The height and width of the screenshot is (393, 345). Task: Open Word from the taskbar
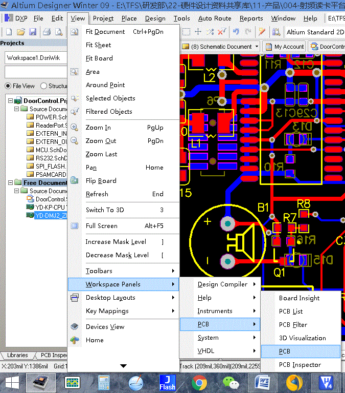(263, 383)
